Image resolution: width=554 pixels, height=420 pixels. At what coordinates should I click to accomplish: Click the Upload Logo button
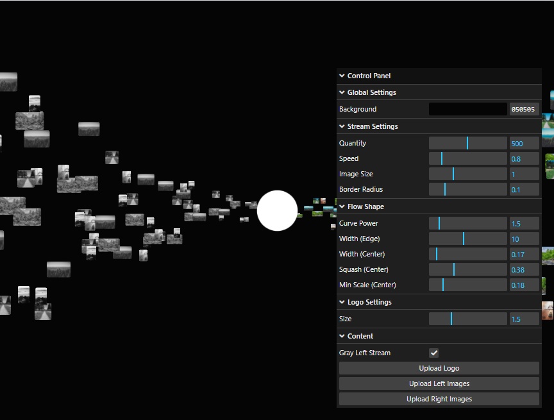point(439,368)
